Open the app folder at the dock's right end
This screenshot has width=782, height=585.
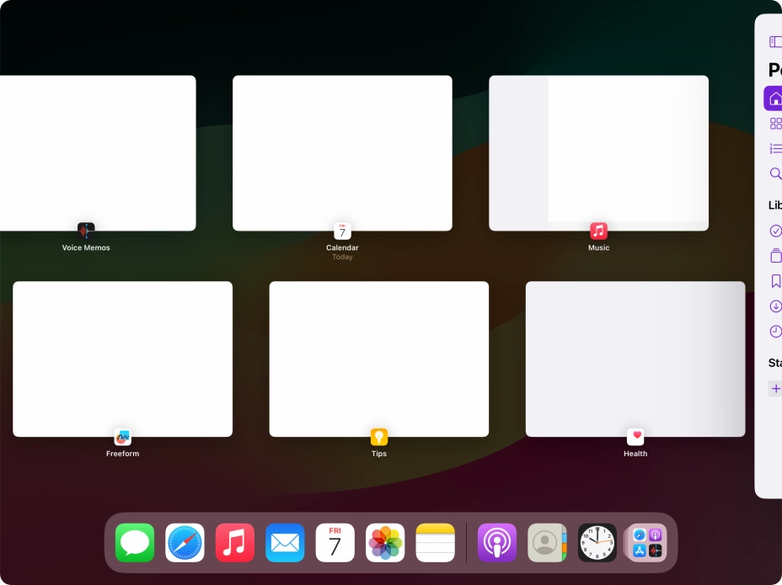(x=645, y=542)
